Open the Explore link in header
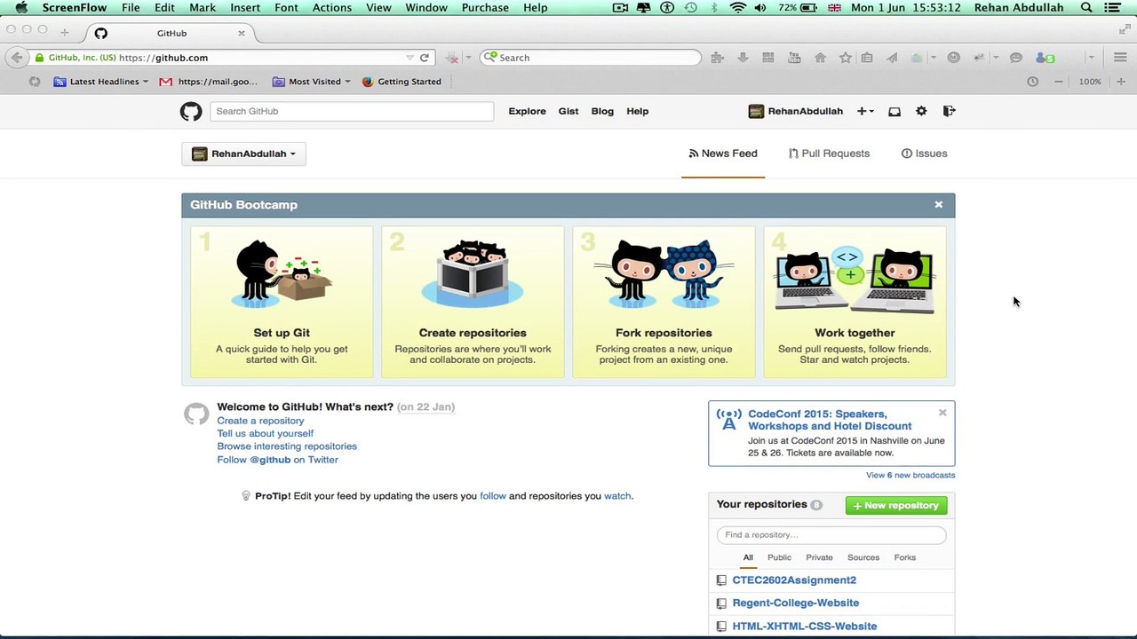The height and width of the screenshot is (639, 1137). 527,111
